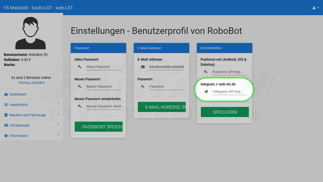Click the 'telegram // web-lst.de' label
Viewport: 323px width, 182px height.
click(218, 84)
